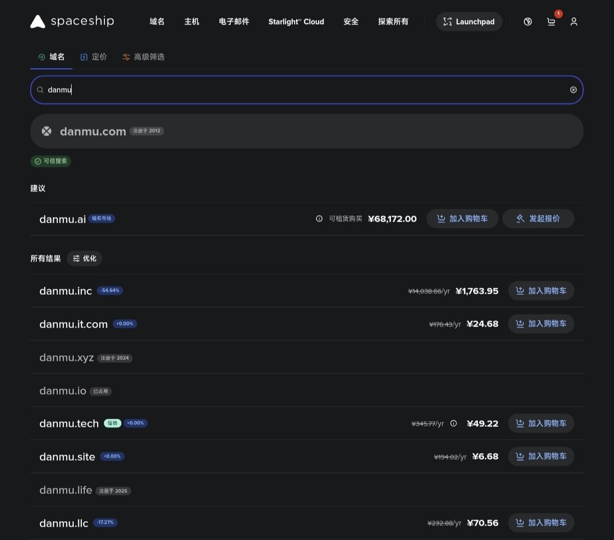Screen dimensions: 614x540
Task: Click 发起报价 for danmu.ai
Action: (x=538, y=219)
